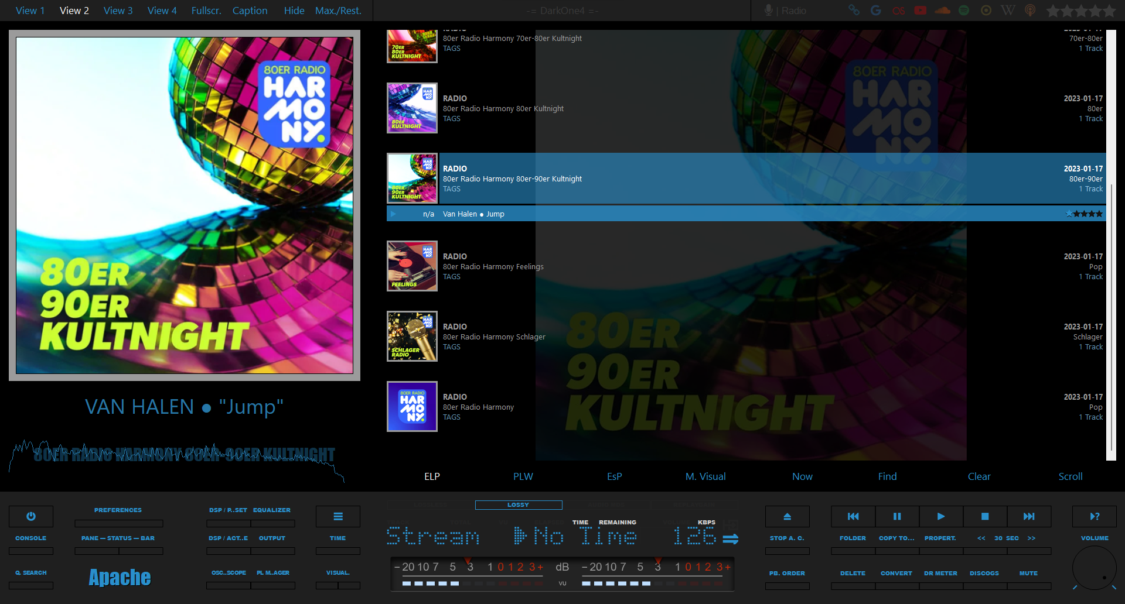Pause the current stream
The height and width of the screenshot is (604, 1125).
tap(897, 516)
